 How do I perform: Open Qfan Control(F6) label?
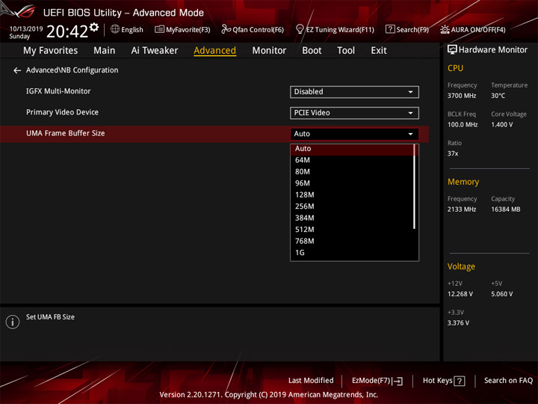258,30
